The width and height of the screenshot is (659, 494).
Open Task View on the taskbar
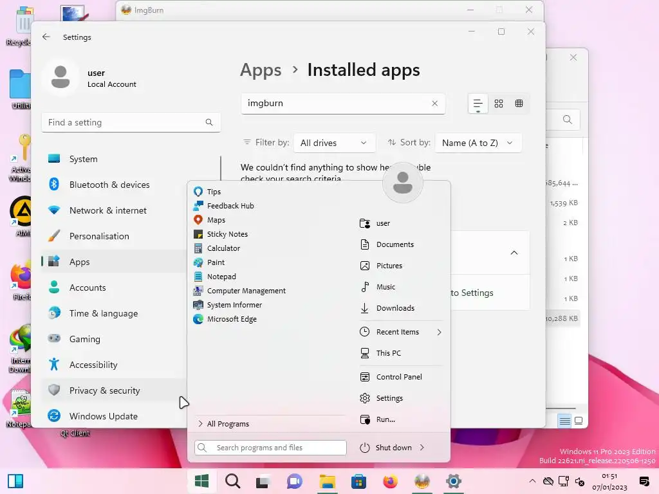coord(263,481)
